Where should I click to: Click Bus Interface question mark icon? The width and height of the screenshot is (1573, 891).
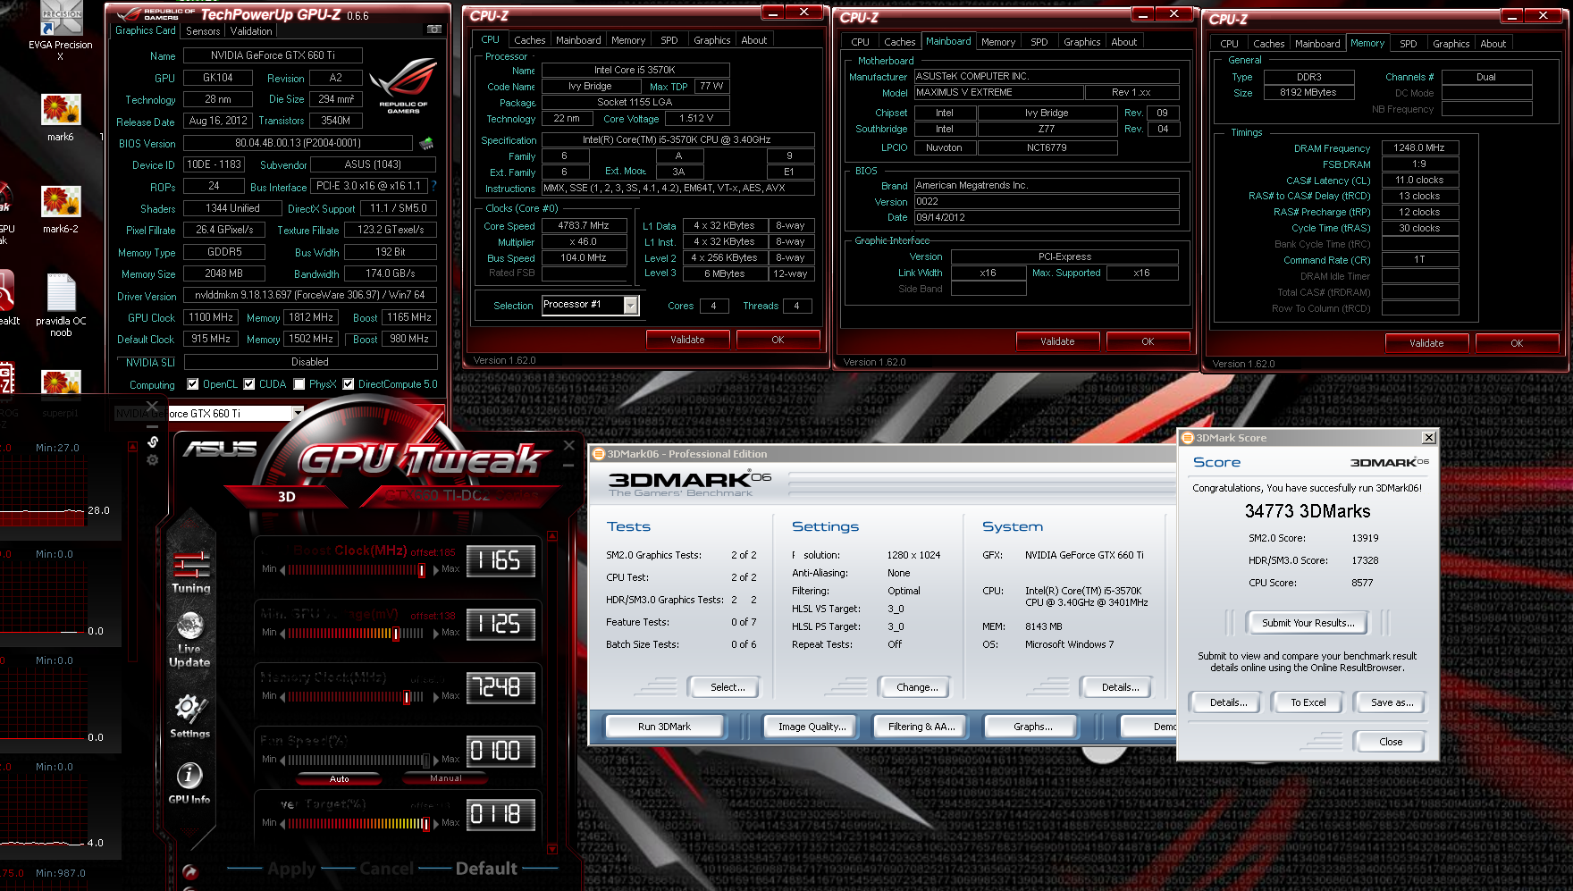point(433,186)
